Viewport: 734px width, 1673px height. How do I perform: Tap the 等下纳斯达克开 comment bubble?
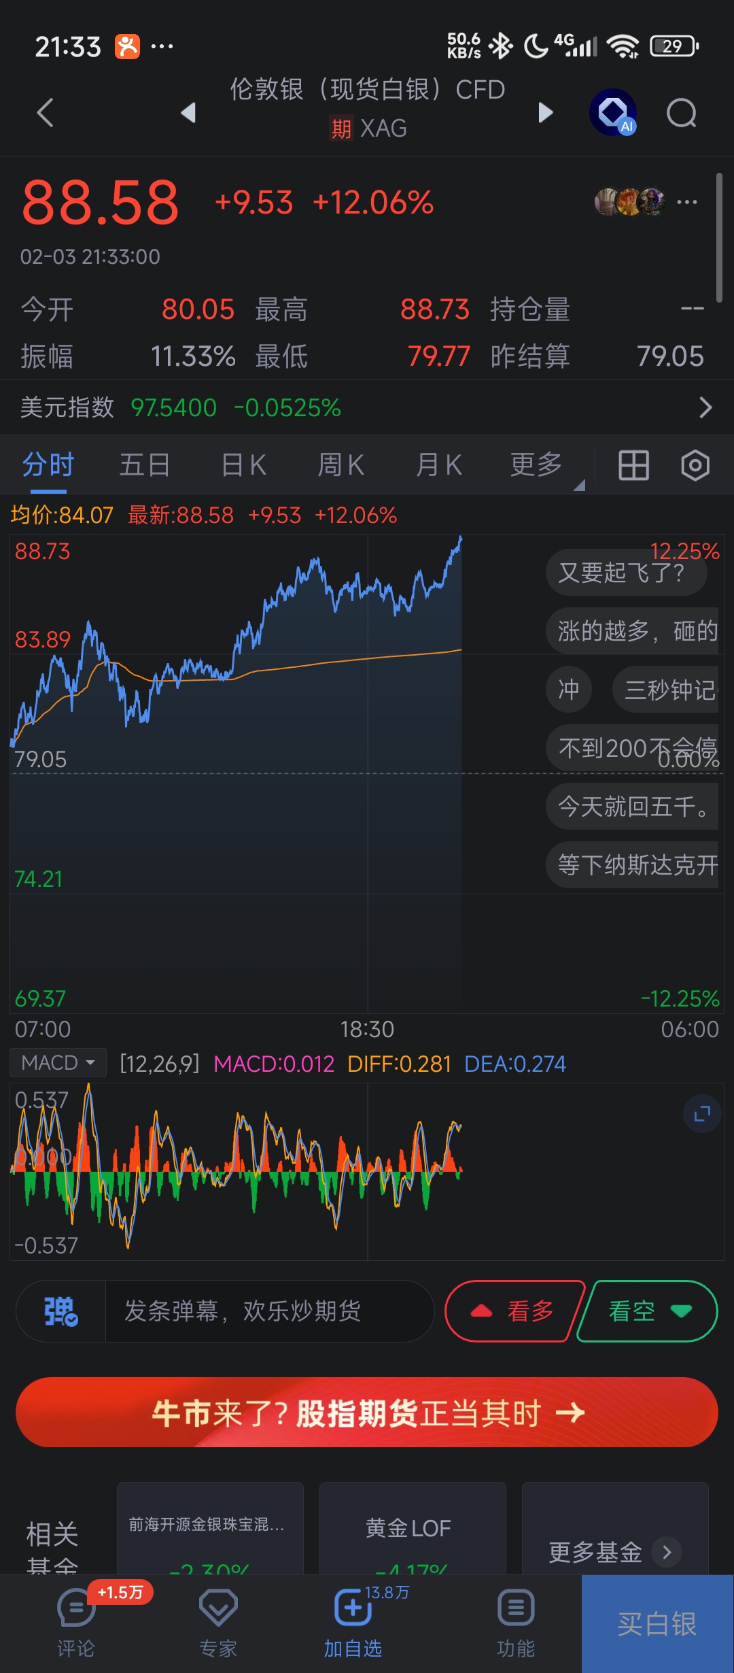click(632, 864)
